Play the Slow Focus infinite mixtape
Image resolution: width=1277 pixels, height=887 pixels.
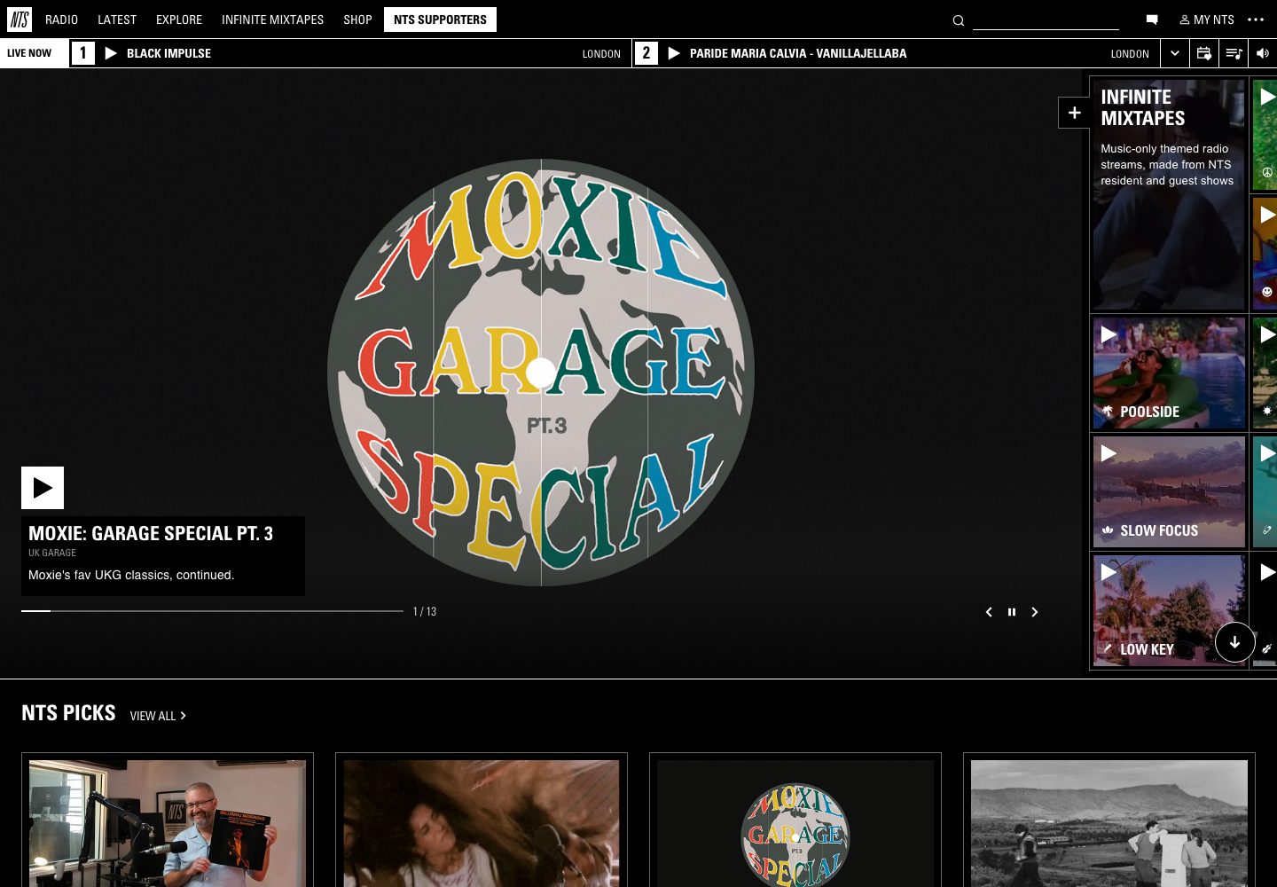tap(1109, 453)
